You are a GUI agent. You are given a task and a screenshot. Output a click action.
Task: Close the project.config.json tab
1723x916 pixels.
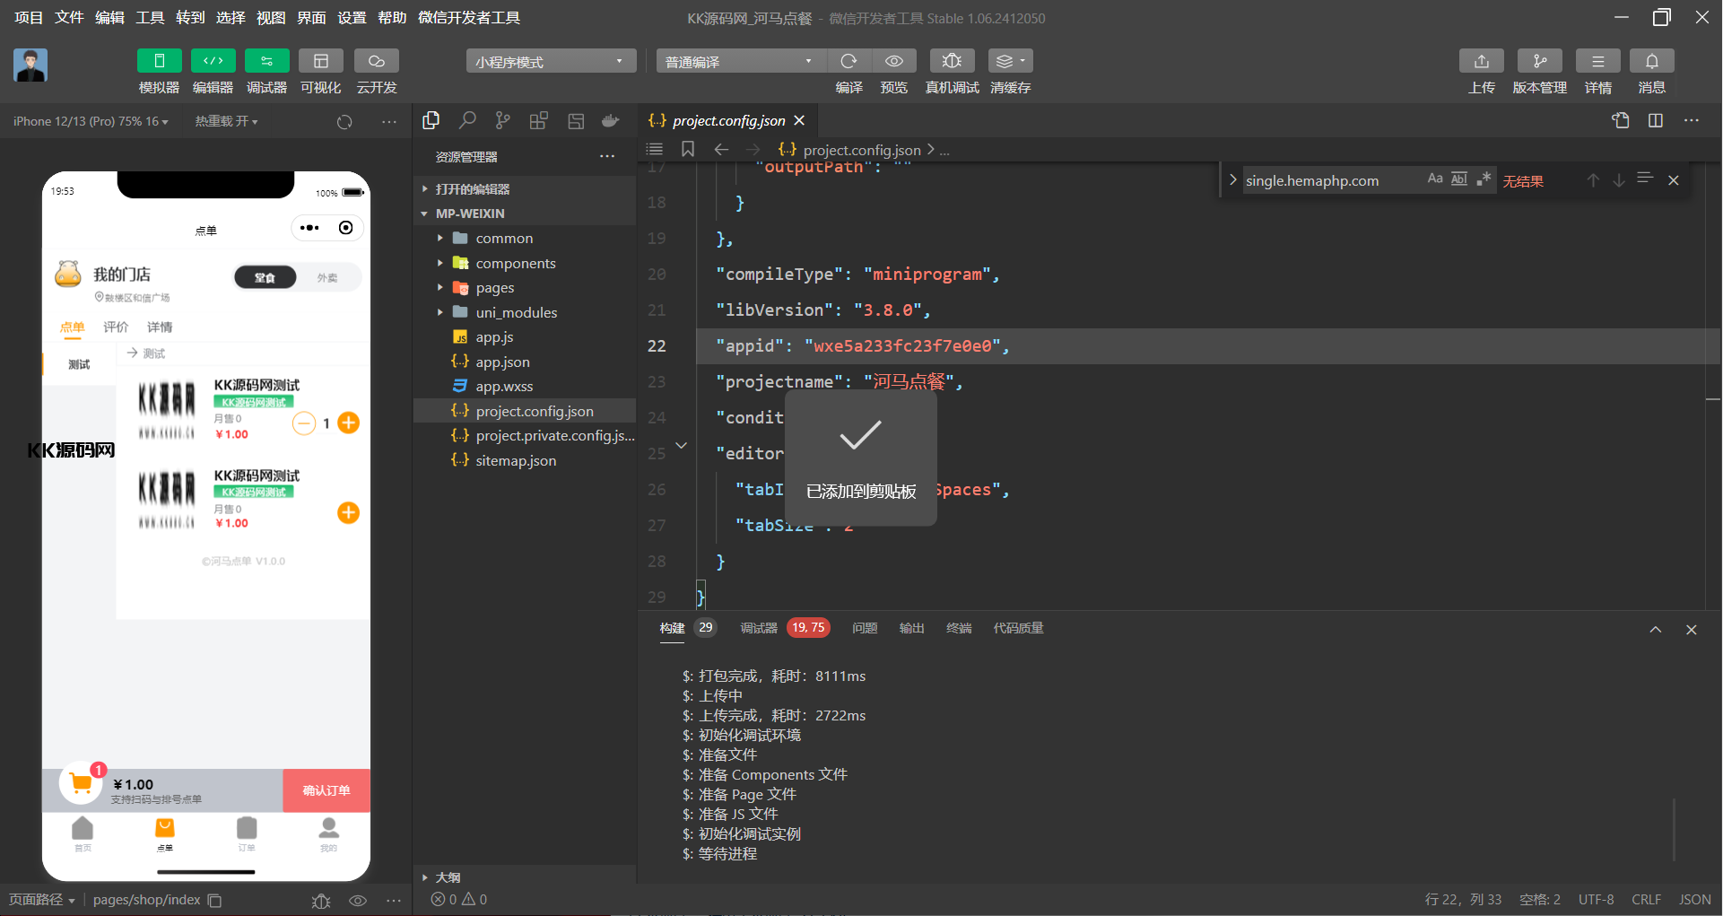(799, 120)
